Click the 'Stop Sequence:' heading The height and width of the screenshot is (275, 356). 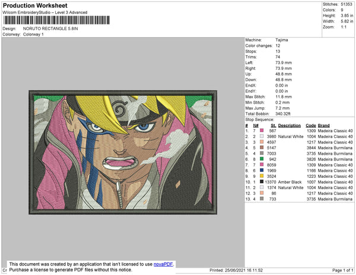[260, 120]
